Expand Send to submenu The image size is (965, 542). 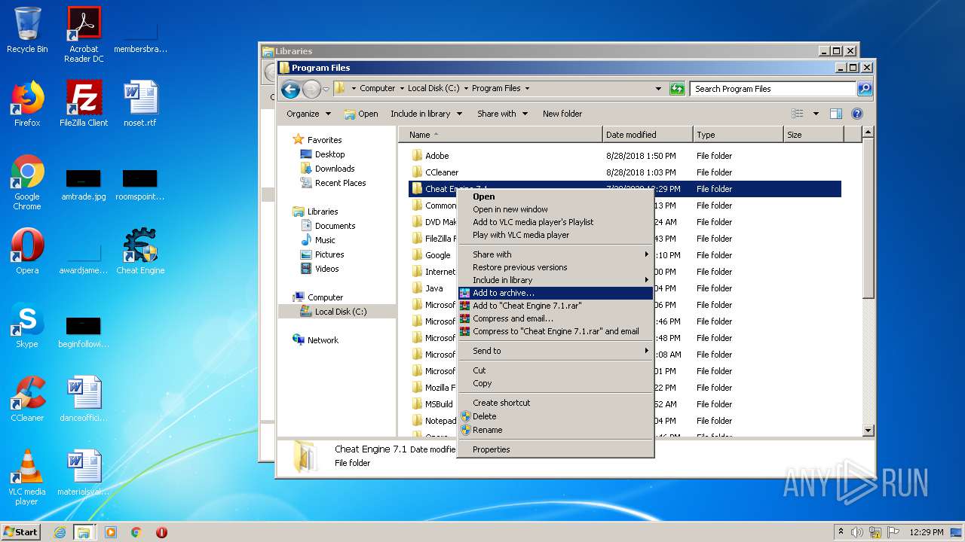point(555,351)
